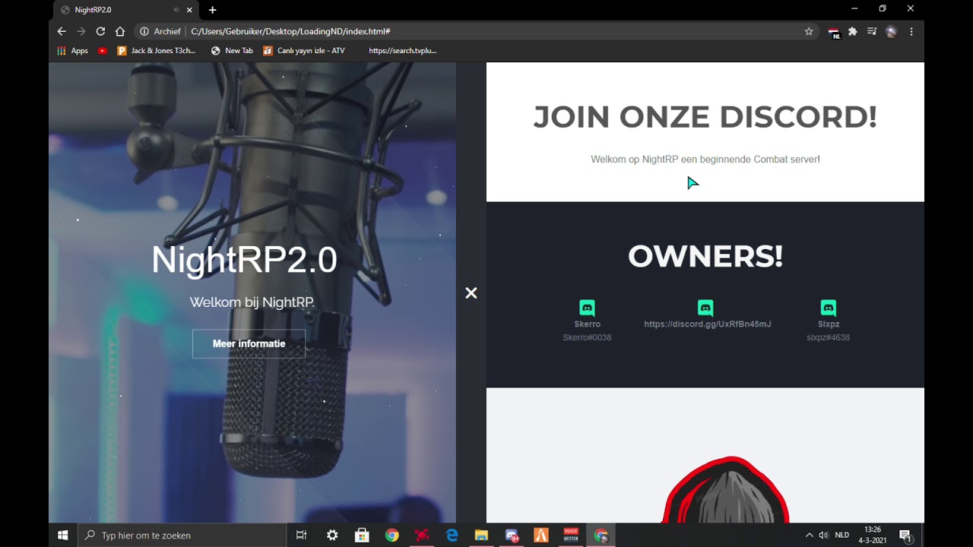Go back with the browser back arrow
This screenshot has height=547, width=973.
coord(62,31)
